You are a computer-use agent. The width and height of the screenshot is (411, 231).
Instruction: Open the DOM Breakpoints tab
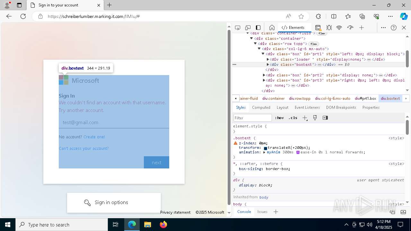point(341,107)
